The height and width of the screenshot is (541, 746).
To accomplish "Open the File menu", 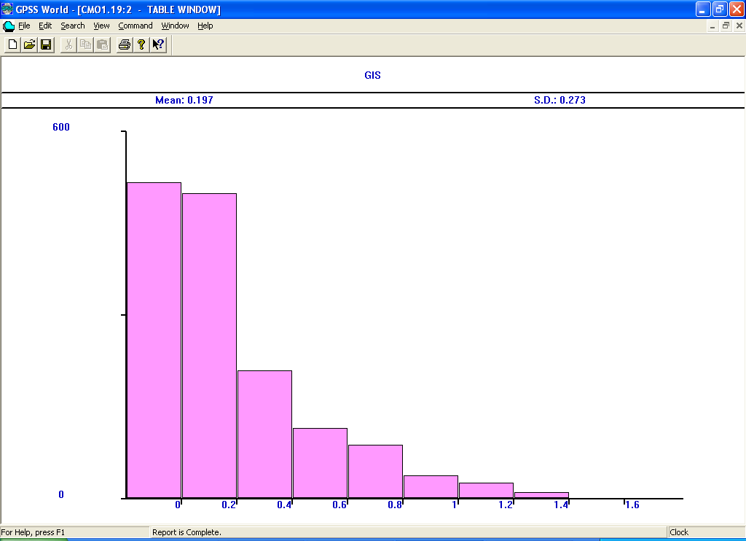I will click(x=24, y=26).
